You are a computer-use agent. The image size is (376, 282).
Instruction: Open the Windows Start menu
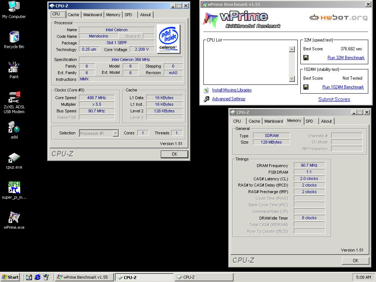pyautogui.click(x=10, y=277)
